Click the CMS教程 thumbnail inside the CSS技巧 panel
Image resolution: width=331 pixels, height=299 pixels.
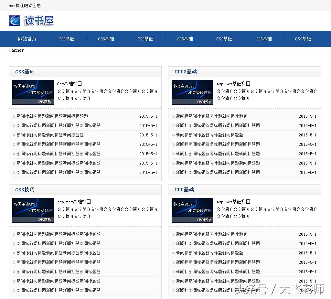[33, 210]
